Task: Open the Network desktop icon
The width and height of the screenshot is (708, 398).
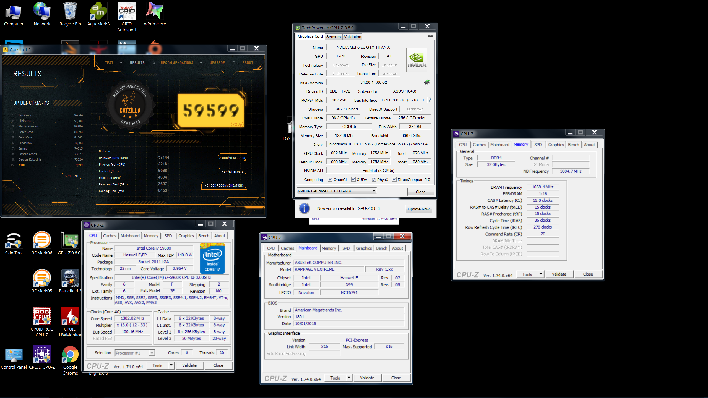Action: click(x=42, y=14)
